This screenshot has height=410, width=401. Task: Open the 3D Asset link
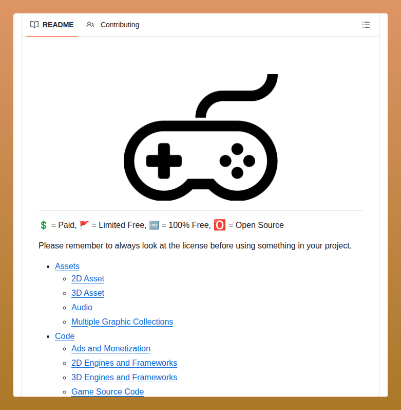point(88,293)
